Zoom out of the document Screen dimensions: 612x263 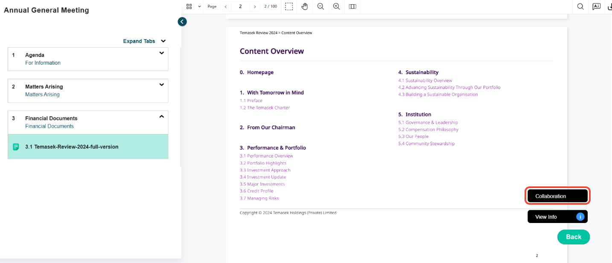tap(321, 6)
